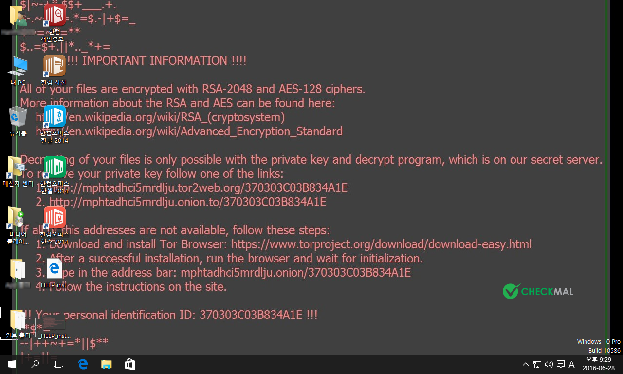Select 한컴오피스 한글 2014 shortcut
The width and height of the screenshot is (623, 374).
[x=54, y=117]
